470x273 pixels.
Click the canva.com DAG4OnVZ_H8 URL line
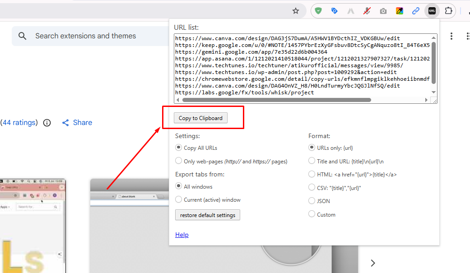288,86
